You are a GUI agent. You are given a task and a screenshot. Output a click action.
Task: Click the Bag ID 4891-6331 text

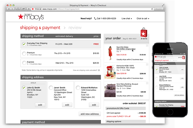pyautogui.click(x=130, y=39)
